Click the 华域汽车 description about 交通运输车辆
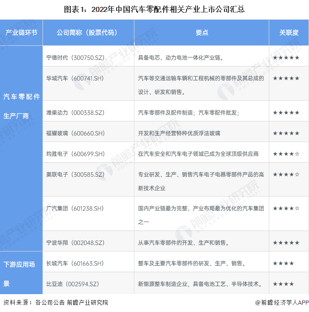This screenshot has width=309, height=312. (x=201, y=85)
